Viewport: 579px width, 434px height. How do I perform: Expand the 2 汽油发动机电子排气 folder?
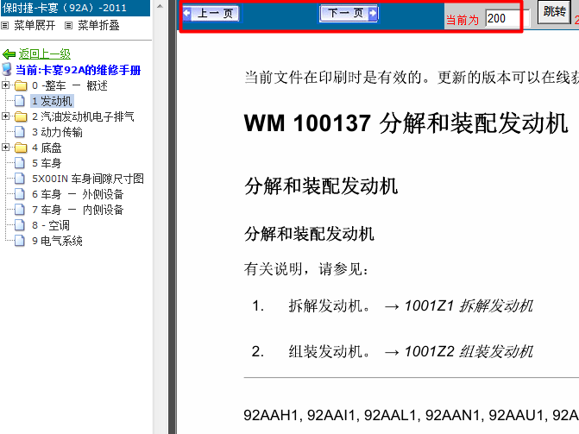pos(5,116)
